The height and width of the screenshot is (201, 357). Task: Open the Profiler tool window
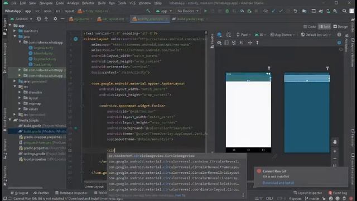41,193
